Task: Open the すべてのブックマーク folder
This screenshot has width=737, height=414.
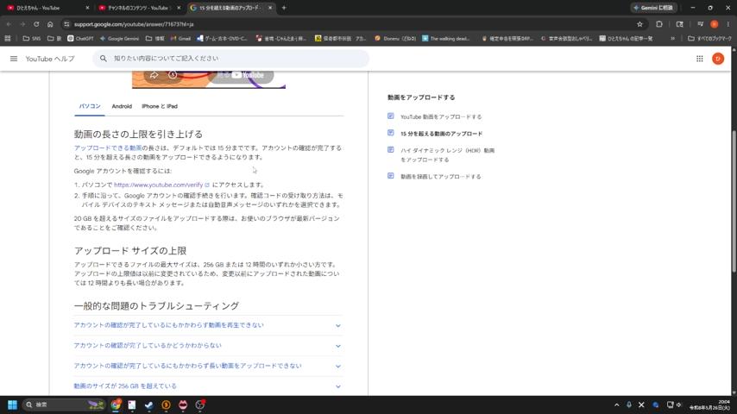Action: click(x=709, y=39)
